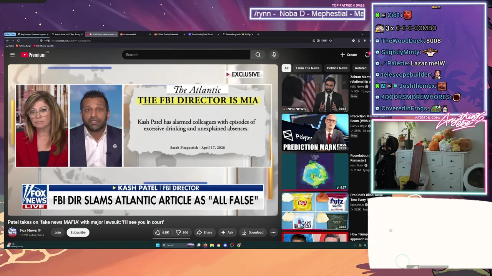Click Firefox icon on the taskbar
The width and height of the screenshot is (492, 276).
coord(205,245)
